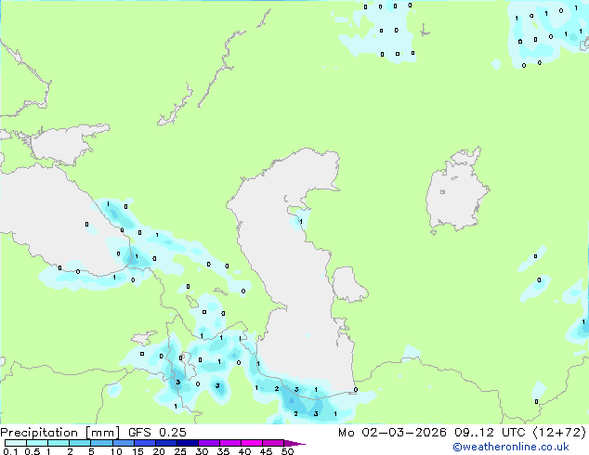
Task: Click the 35–40 mm legend swatch
Action: coord(229,443)
